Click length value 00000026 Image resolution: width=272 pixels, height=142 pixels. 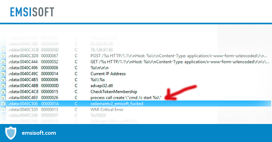pos(50,98)
